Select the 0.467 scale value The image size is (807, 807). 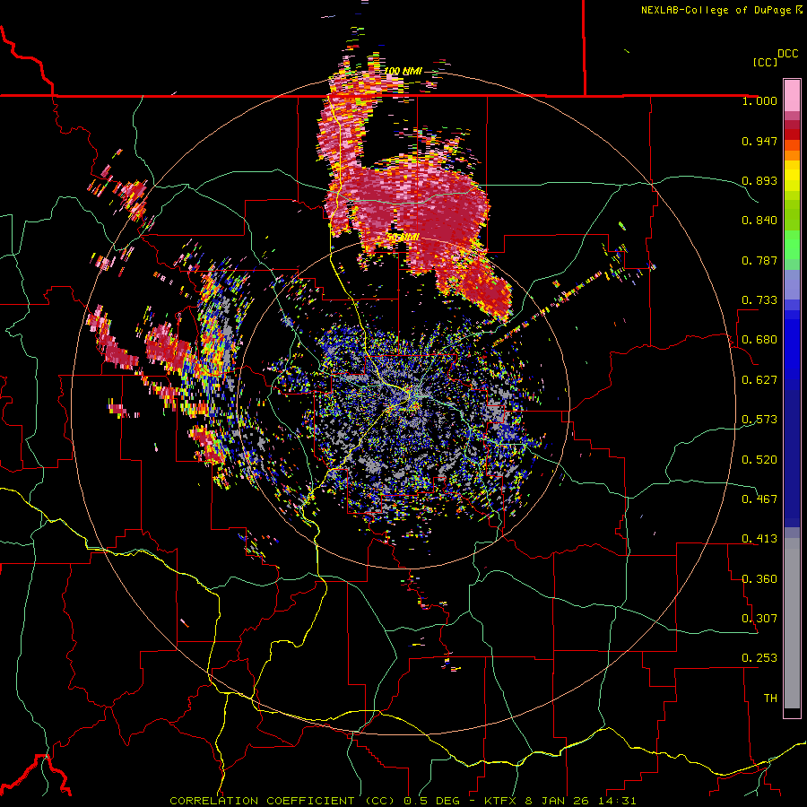759,499
